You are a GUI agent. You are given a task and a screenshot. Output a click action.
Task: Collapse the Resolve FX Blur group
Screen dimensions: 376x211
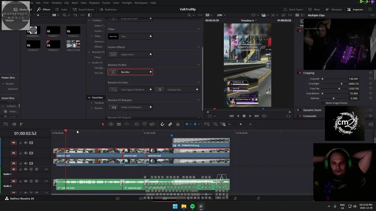[199, 65]
